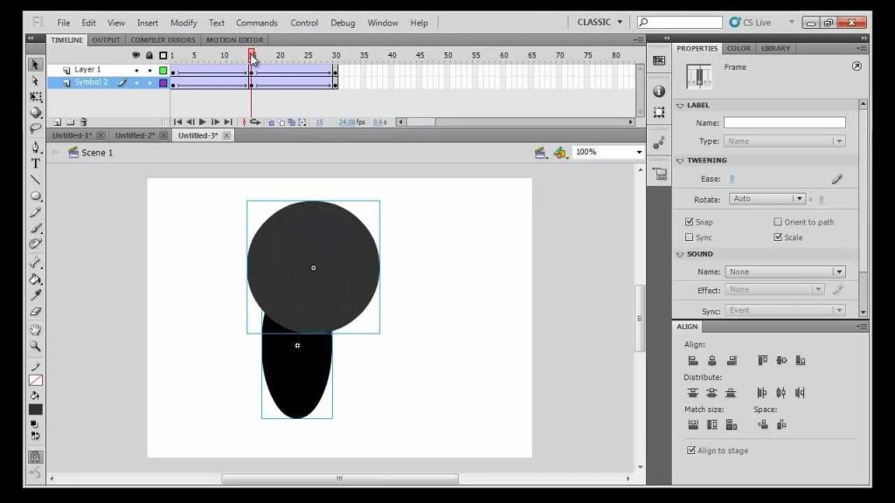The width and height of the screenshot is (895, 503).
Task: Select the Zoom magnifier tool
Action: (35, 346)
